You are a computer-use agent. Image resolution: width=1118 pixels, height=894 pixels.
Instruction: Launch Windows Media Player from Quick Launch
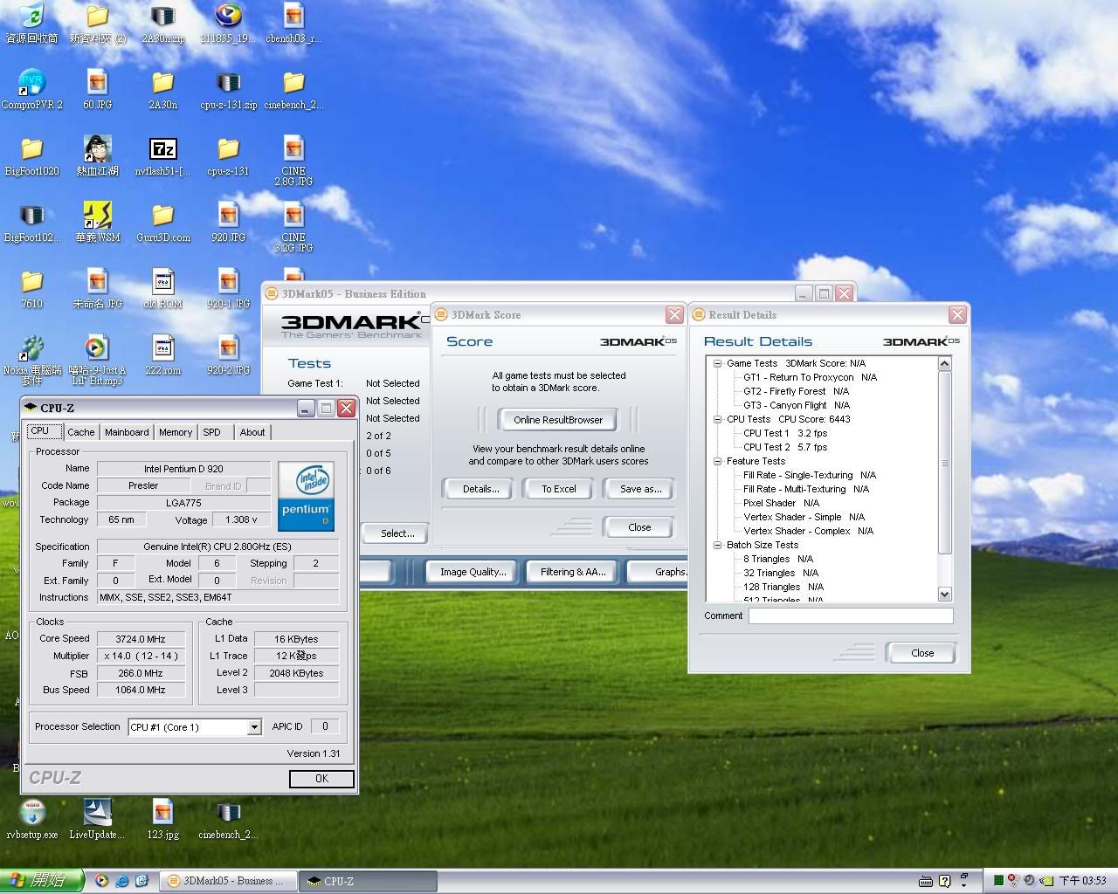[x=102, y=881]
